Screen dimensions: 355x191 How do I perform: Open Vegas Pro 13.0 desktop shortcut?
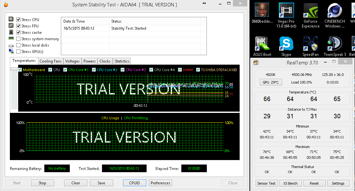click(x=286, y=15)
